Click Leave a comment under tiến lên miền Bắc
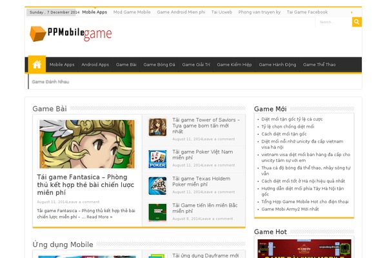The width and height of the screenshot is (387, 258). (217, 219)
